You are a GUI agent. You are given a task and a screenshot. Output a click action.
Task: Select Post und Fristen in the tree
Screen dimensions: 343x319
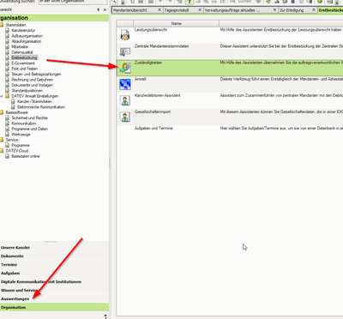25,69
